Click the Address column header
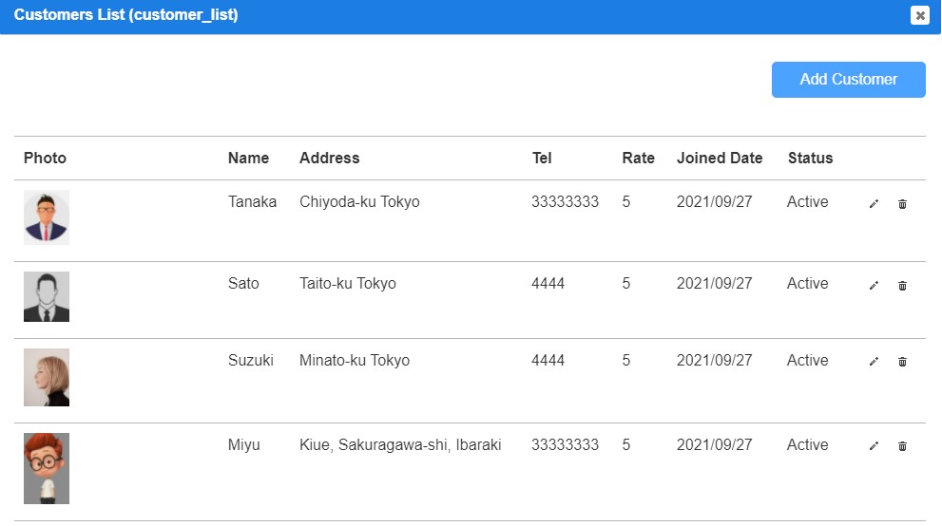Image resolution: width=942 pixels, height=526 pixels. pyautogui.click(x=329, y=158)
